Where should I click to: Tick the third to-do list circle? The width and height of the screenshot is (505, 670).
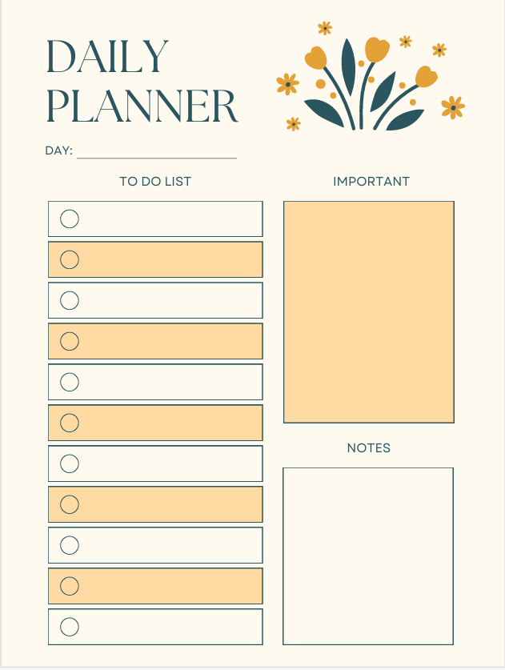pos(70,300)
